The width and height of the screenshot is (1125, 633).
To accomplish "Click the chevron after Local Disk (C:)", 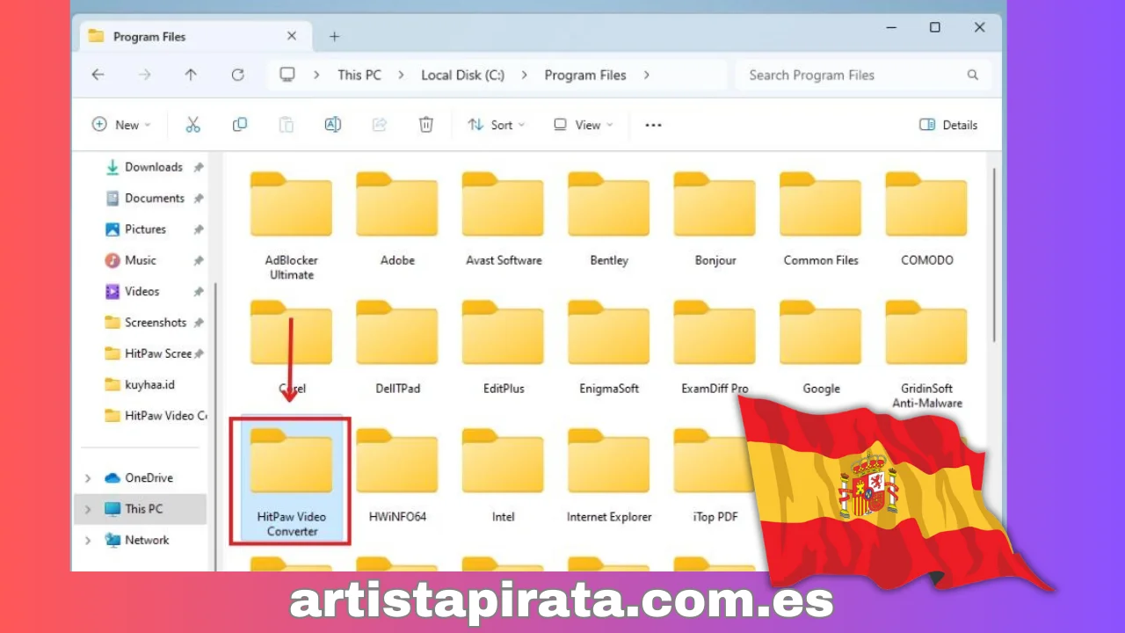I will [x=524, y=75].
